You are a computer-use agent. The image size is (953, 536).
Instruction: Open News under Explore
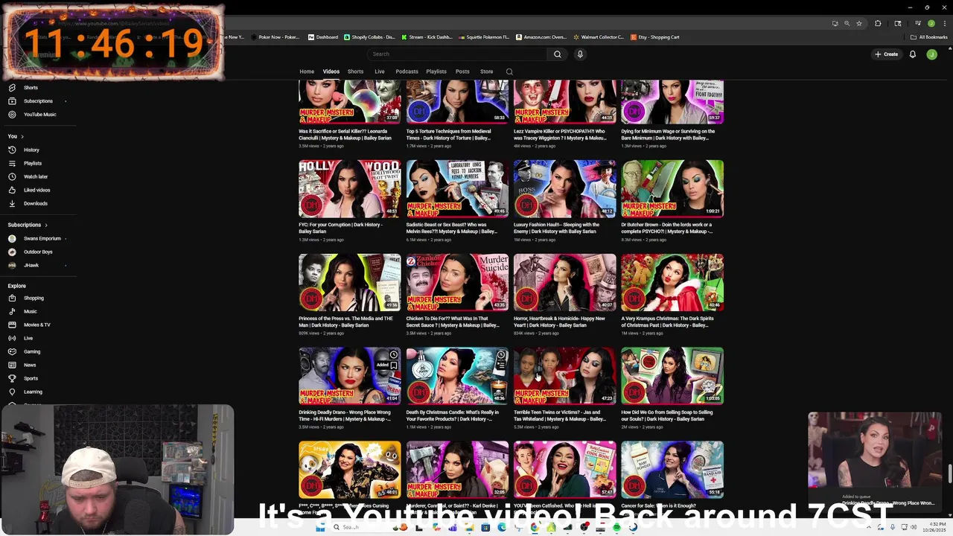[30, 365]
